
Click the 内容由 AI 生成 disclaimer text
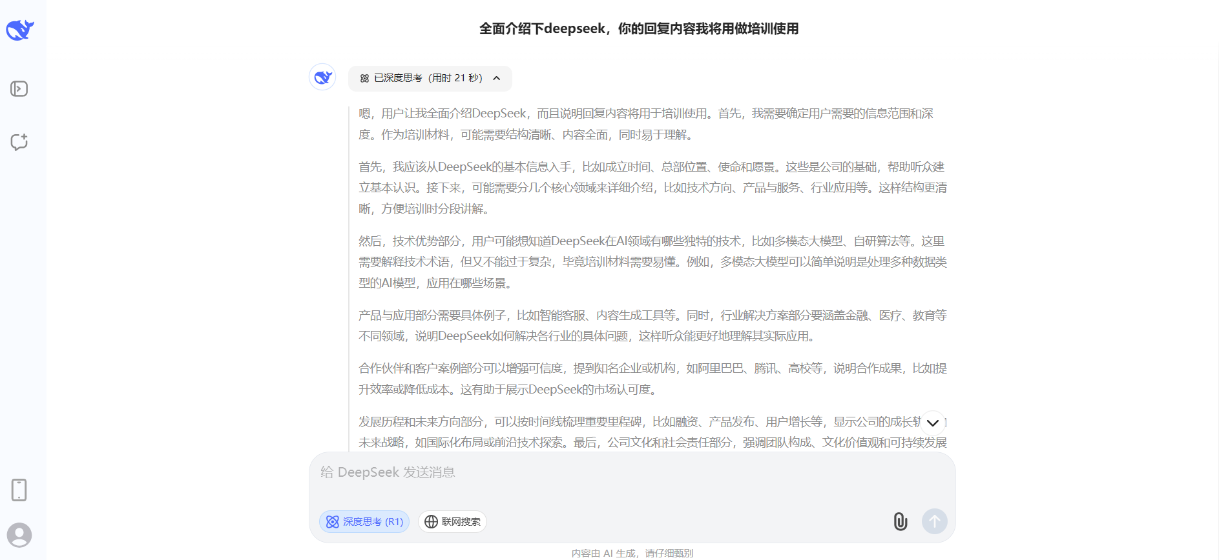coord(632,553)
